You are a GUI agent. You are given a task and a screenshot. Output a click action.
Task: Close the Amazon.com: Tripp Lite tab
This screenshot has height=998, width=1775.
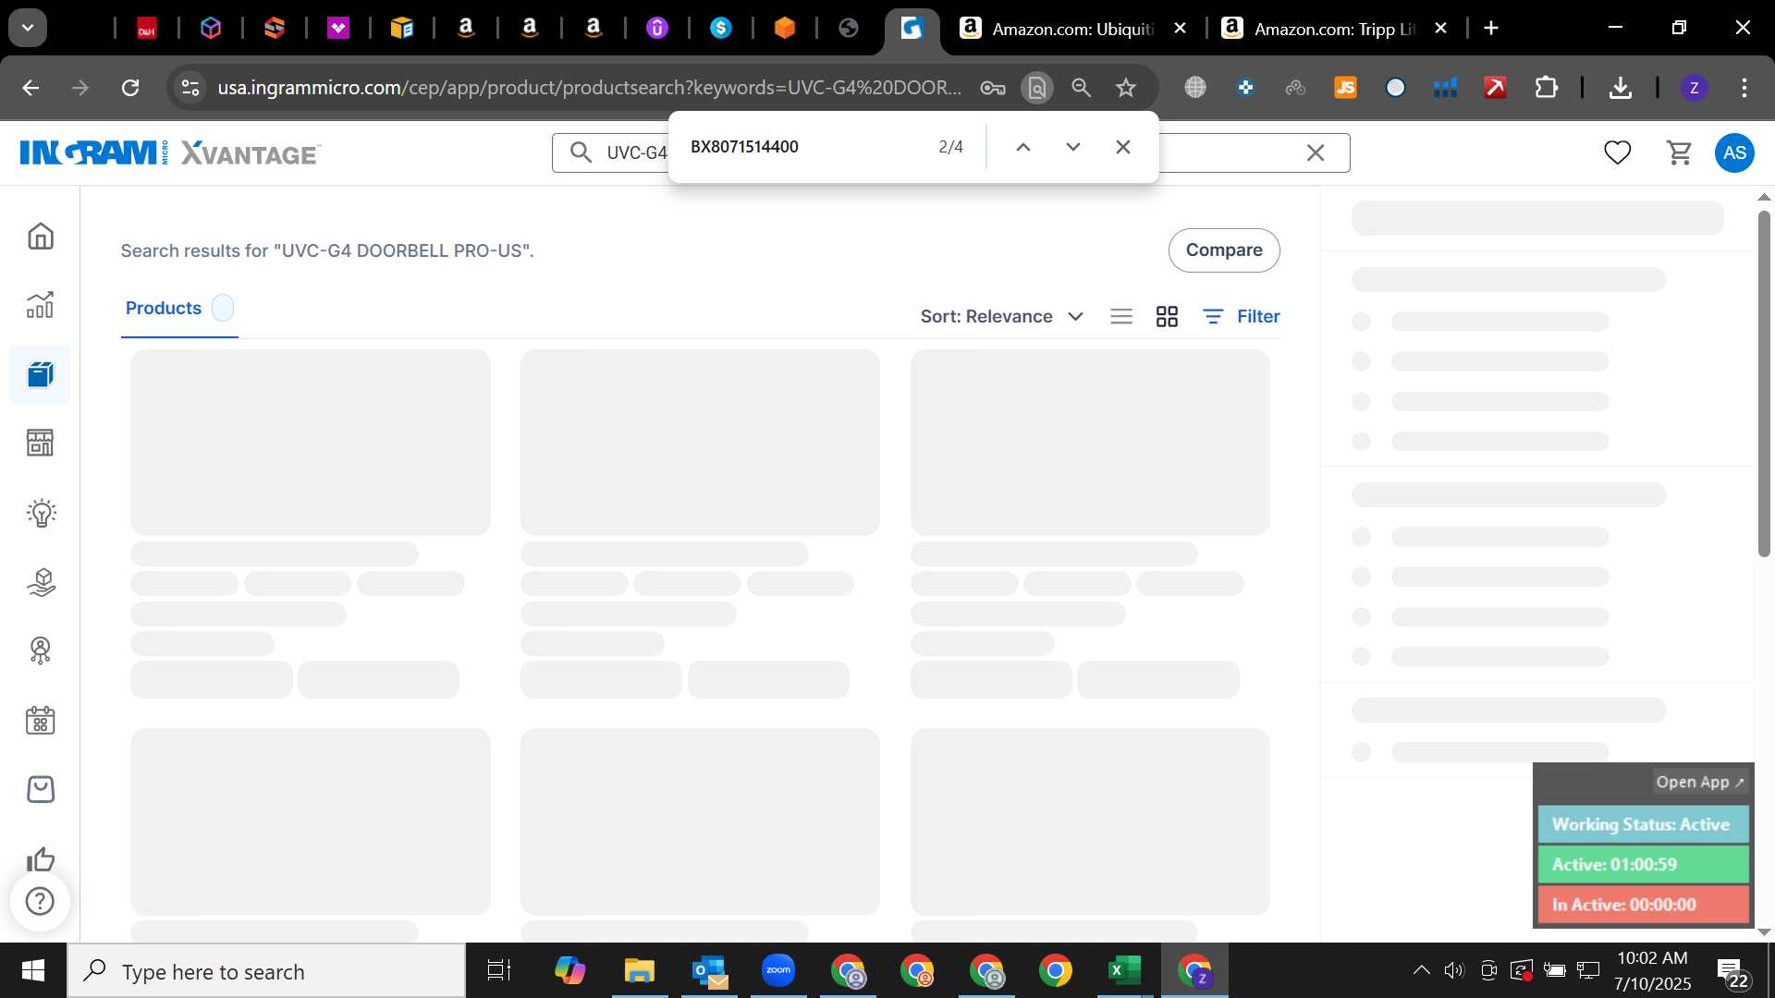click(x=1440, y=29)
